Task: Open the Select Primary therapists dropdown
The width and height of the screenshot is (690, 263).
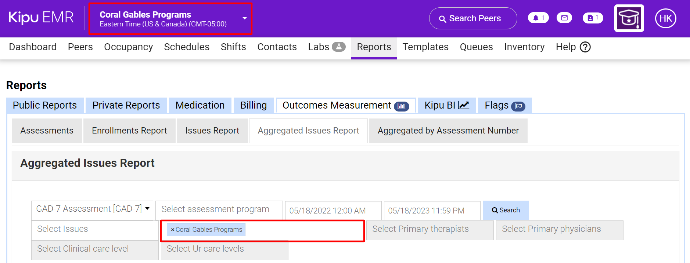Action: [x=430, y=230]
